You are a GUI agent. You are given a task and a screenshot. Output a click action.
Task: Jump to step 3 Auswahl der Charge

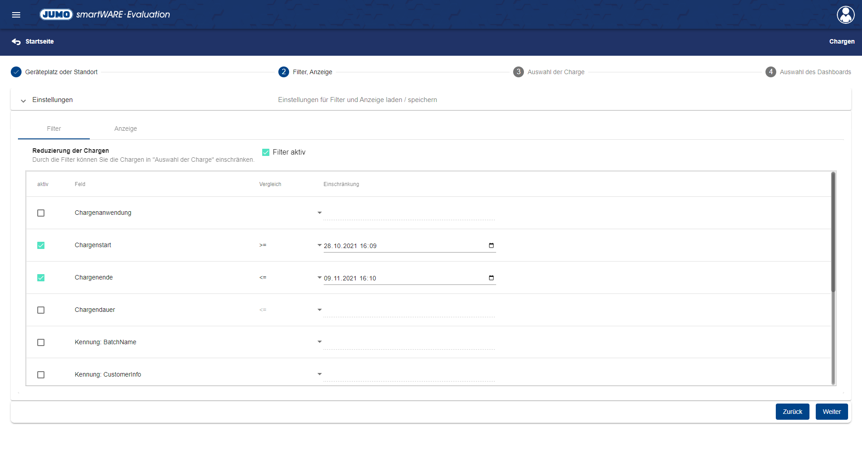tap(519, 72)
